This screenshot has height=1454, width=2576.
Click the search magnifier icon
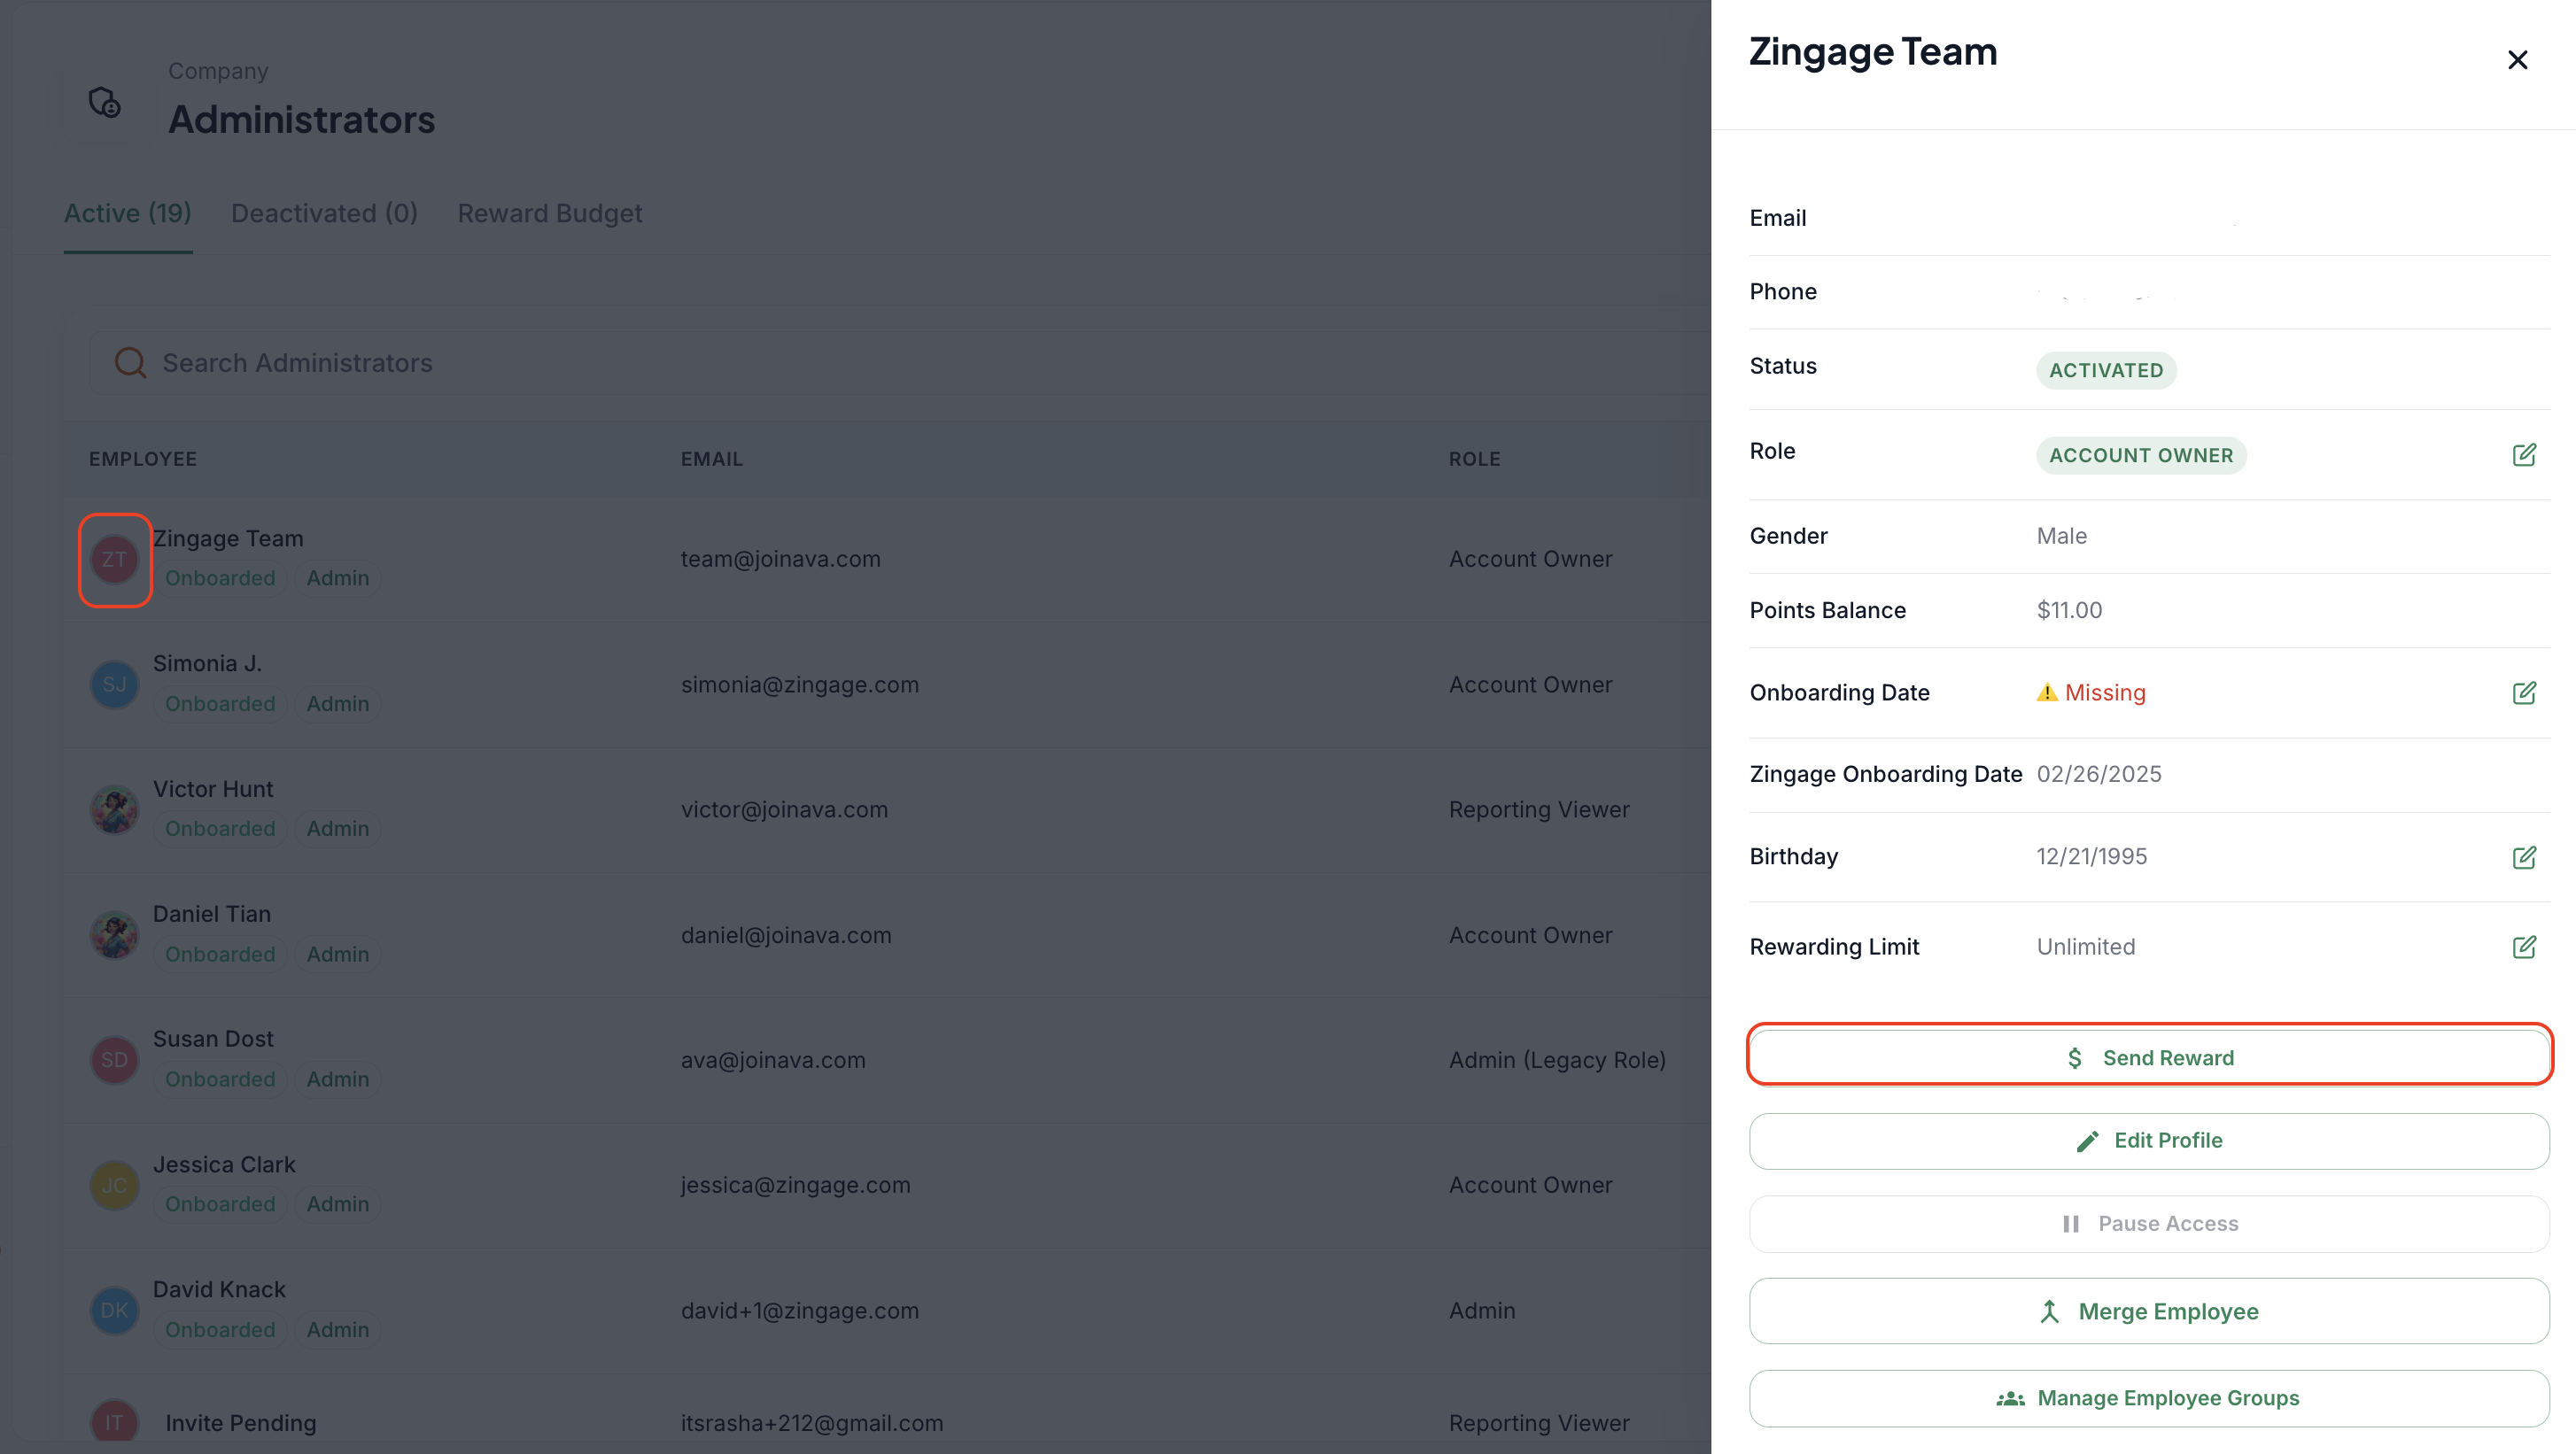pos(130,362)
